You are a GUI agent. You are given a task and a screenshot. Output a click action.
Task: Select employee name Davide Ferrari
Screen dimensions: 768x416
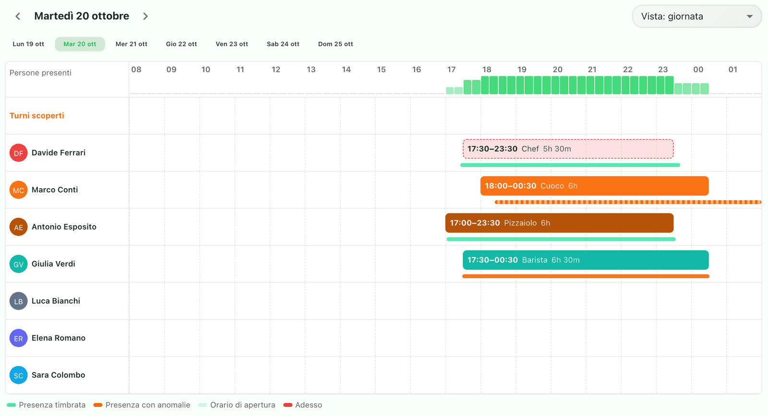point(59,153)
